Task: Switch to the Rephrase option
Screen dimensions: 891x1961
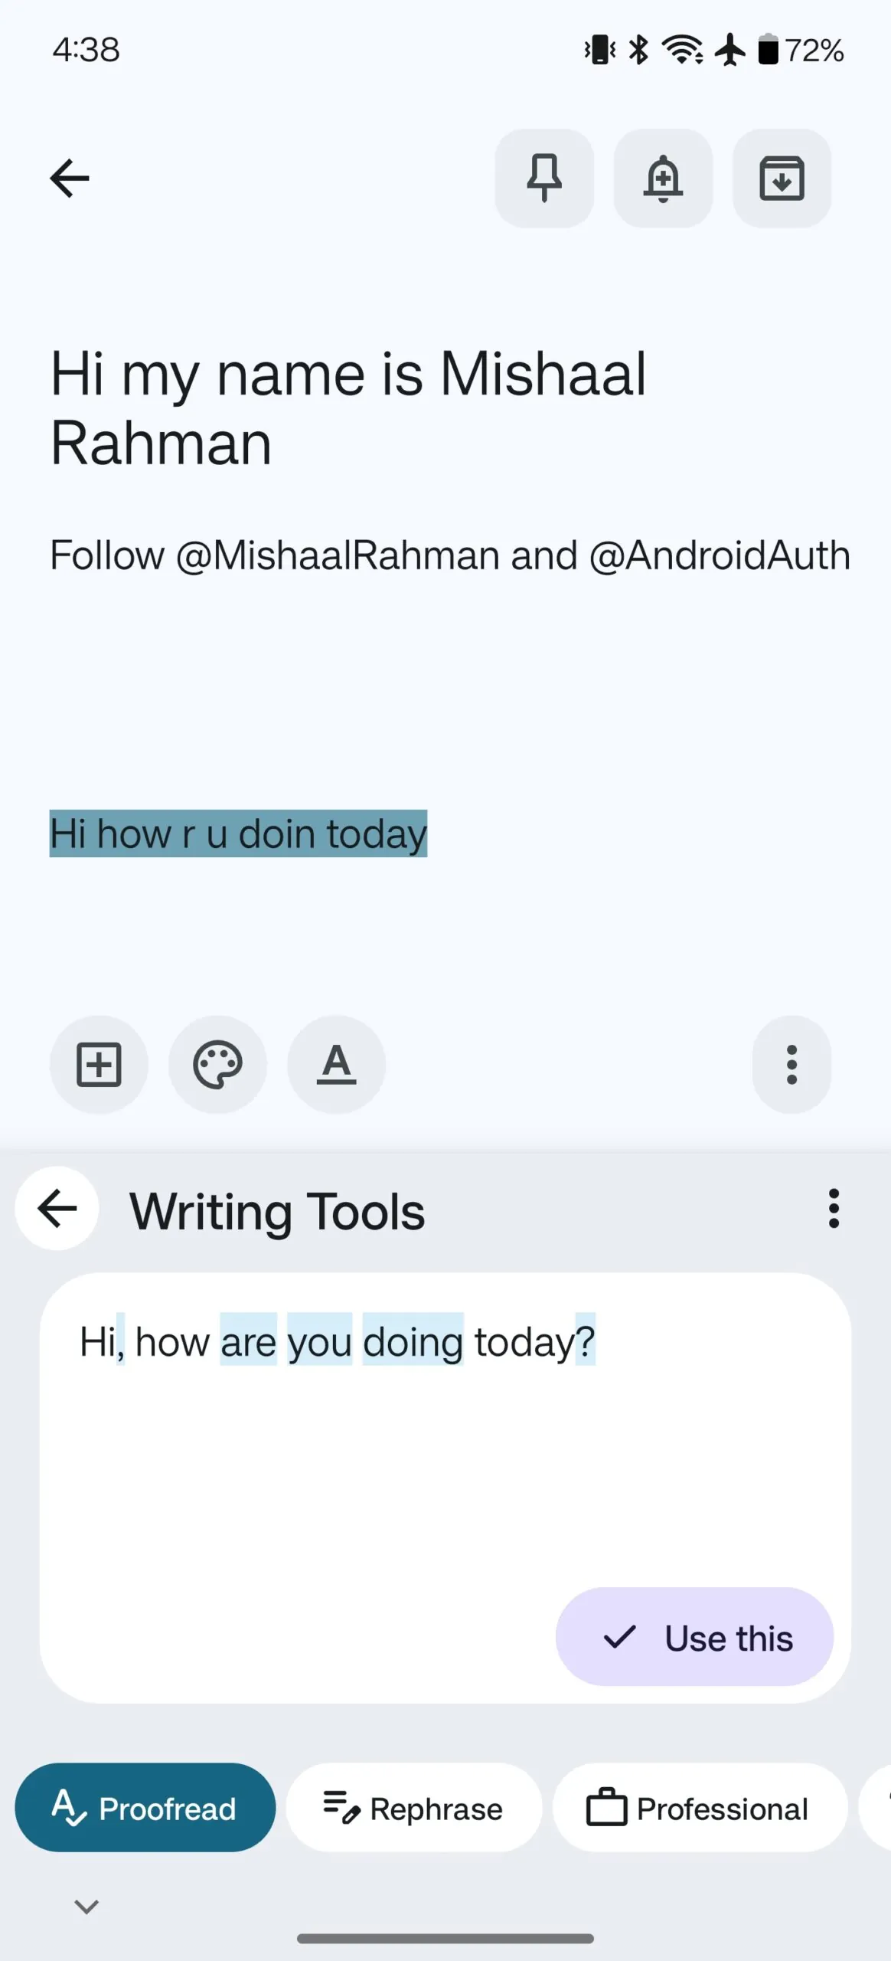Action: pos(414,1809)
